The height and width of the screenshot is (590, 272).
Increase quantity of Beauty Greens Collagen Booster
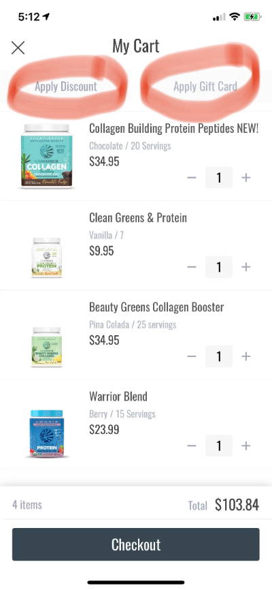pyautogui.click(x=245, y=356)
